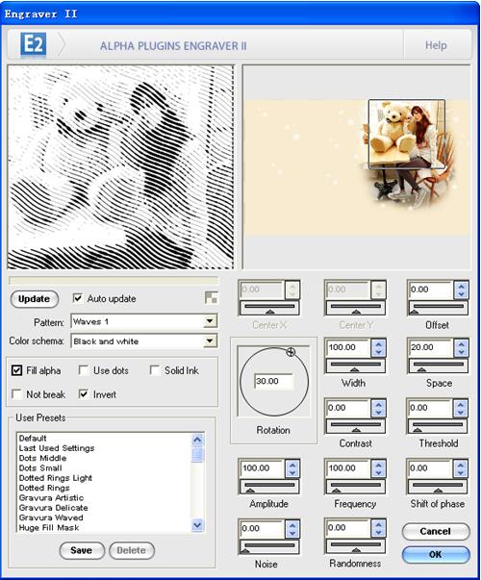This screenshot has height=580, width=481.
Task: Choose the Dotted Rings Light preset
Action: click(x=56, y=477)
